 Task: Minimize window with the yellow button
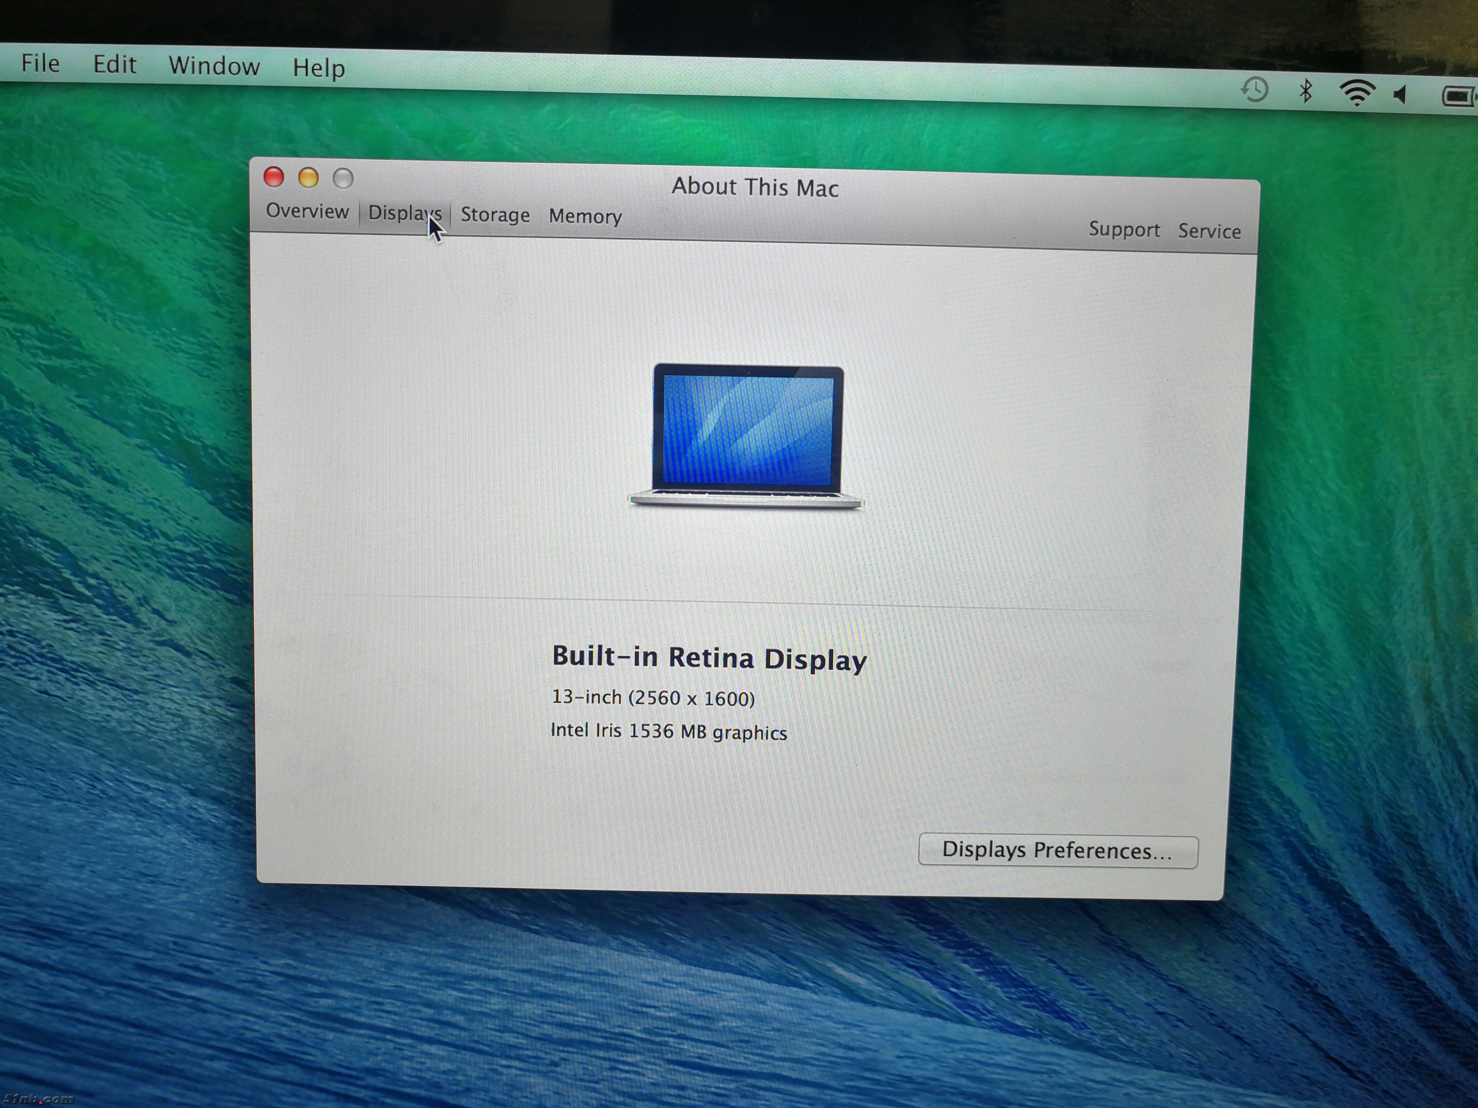coord(309,178)
